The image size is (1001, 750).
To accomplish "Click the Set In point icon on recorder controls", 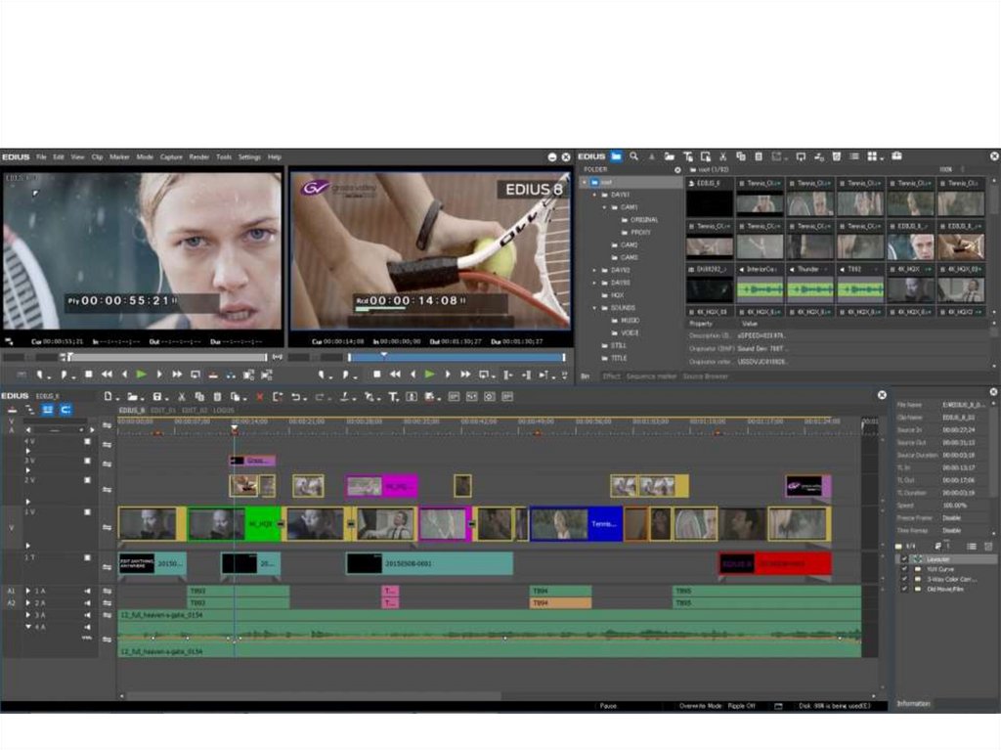I will coord(323,375).
